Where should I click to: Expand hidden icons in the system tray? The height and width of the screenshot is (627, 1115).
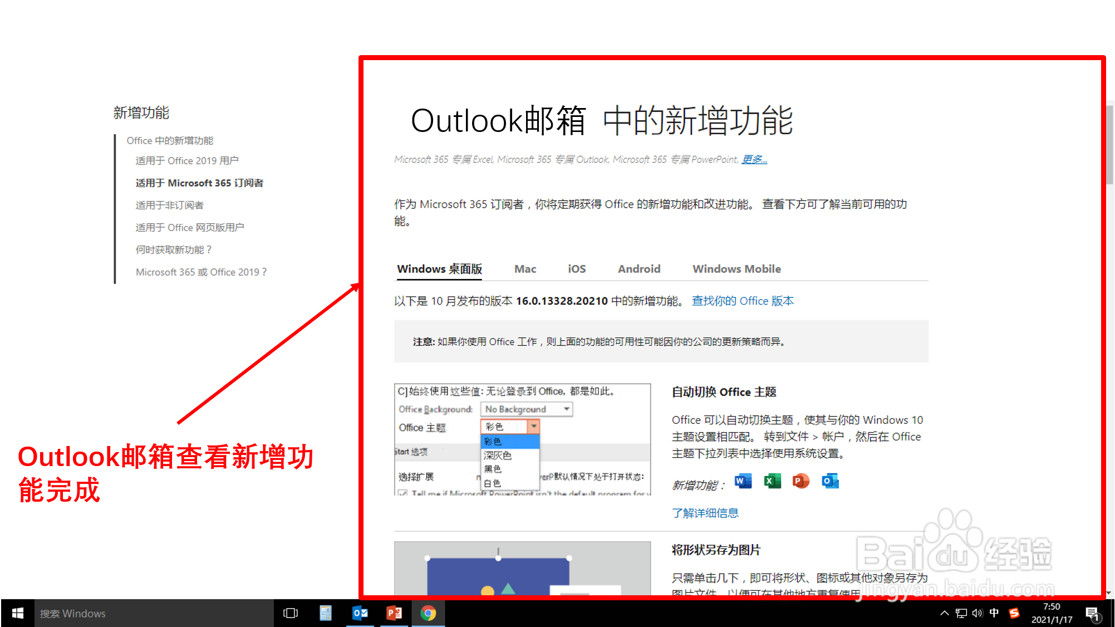coord(945,613)
